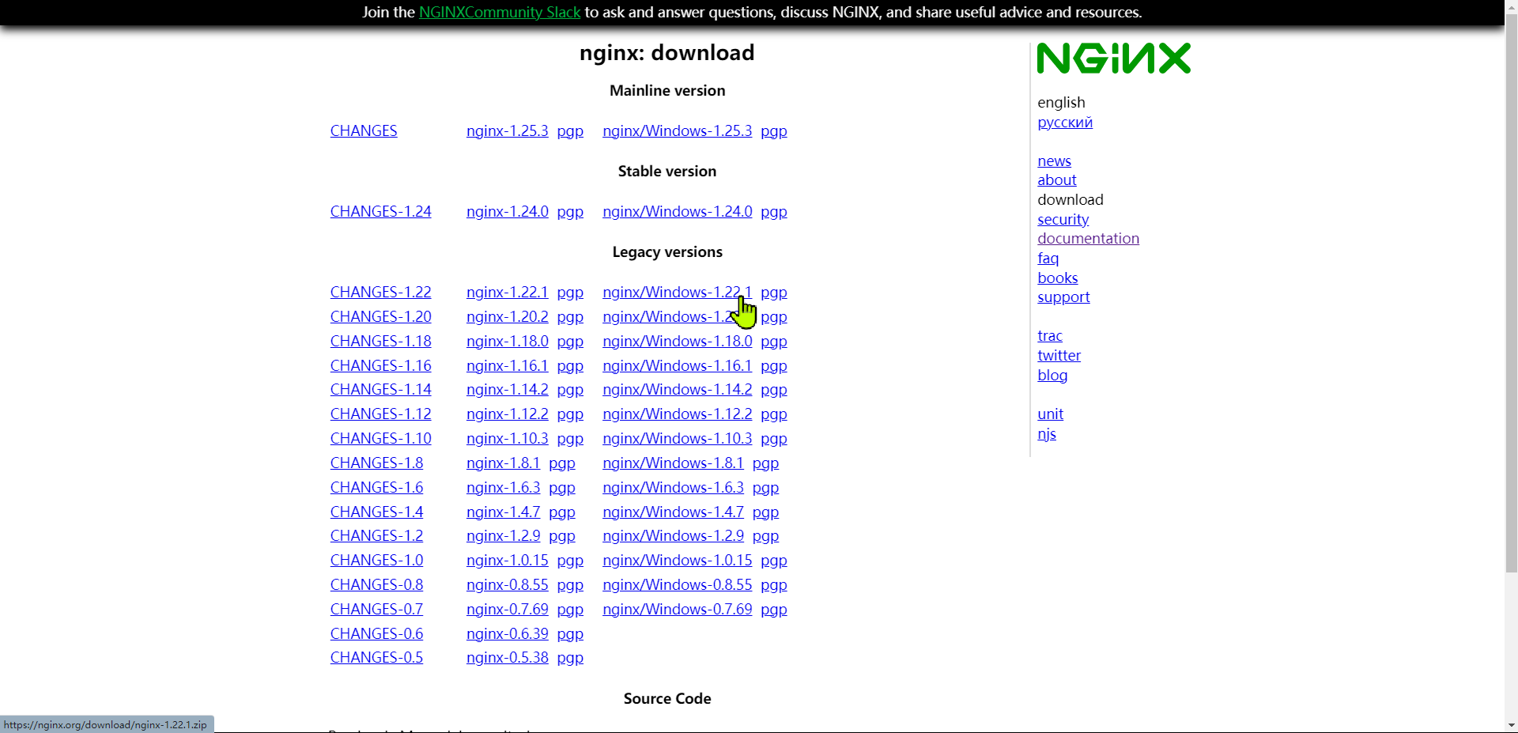This screenshot has width=1518, height=733.
Task: Open CHANGES-1.6 link
Action: [377, 488]
